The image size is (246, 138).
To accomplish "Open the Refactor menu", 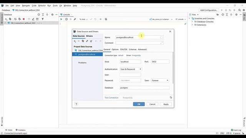I will [x=42, y=5].
